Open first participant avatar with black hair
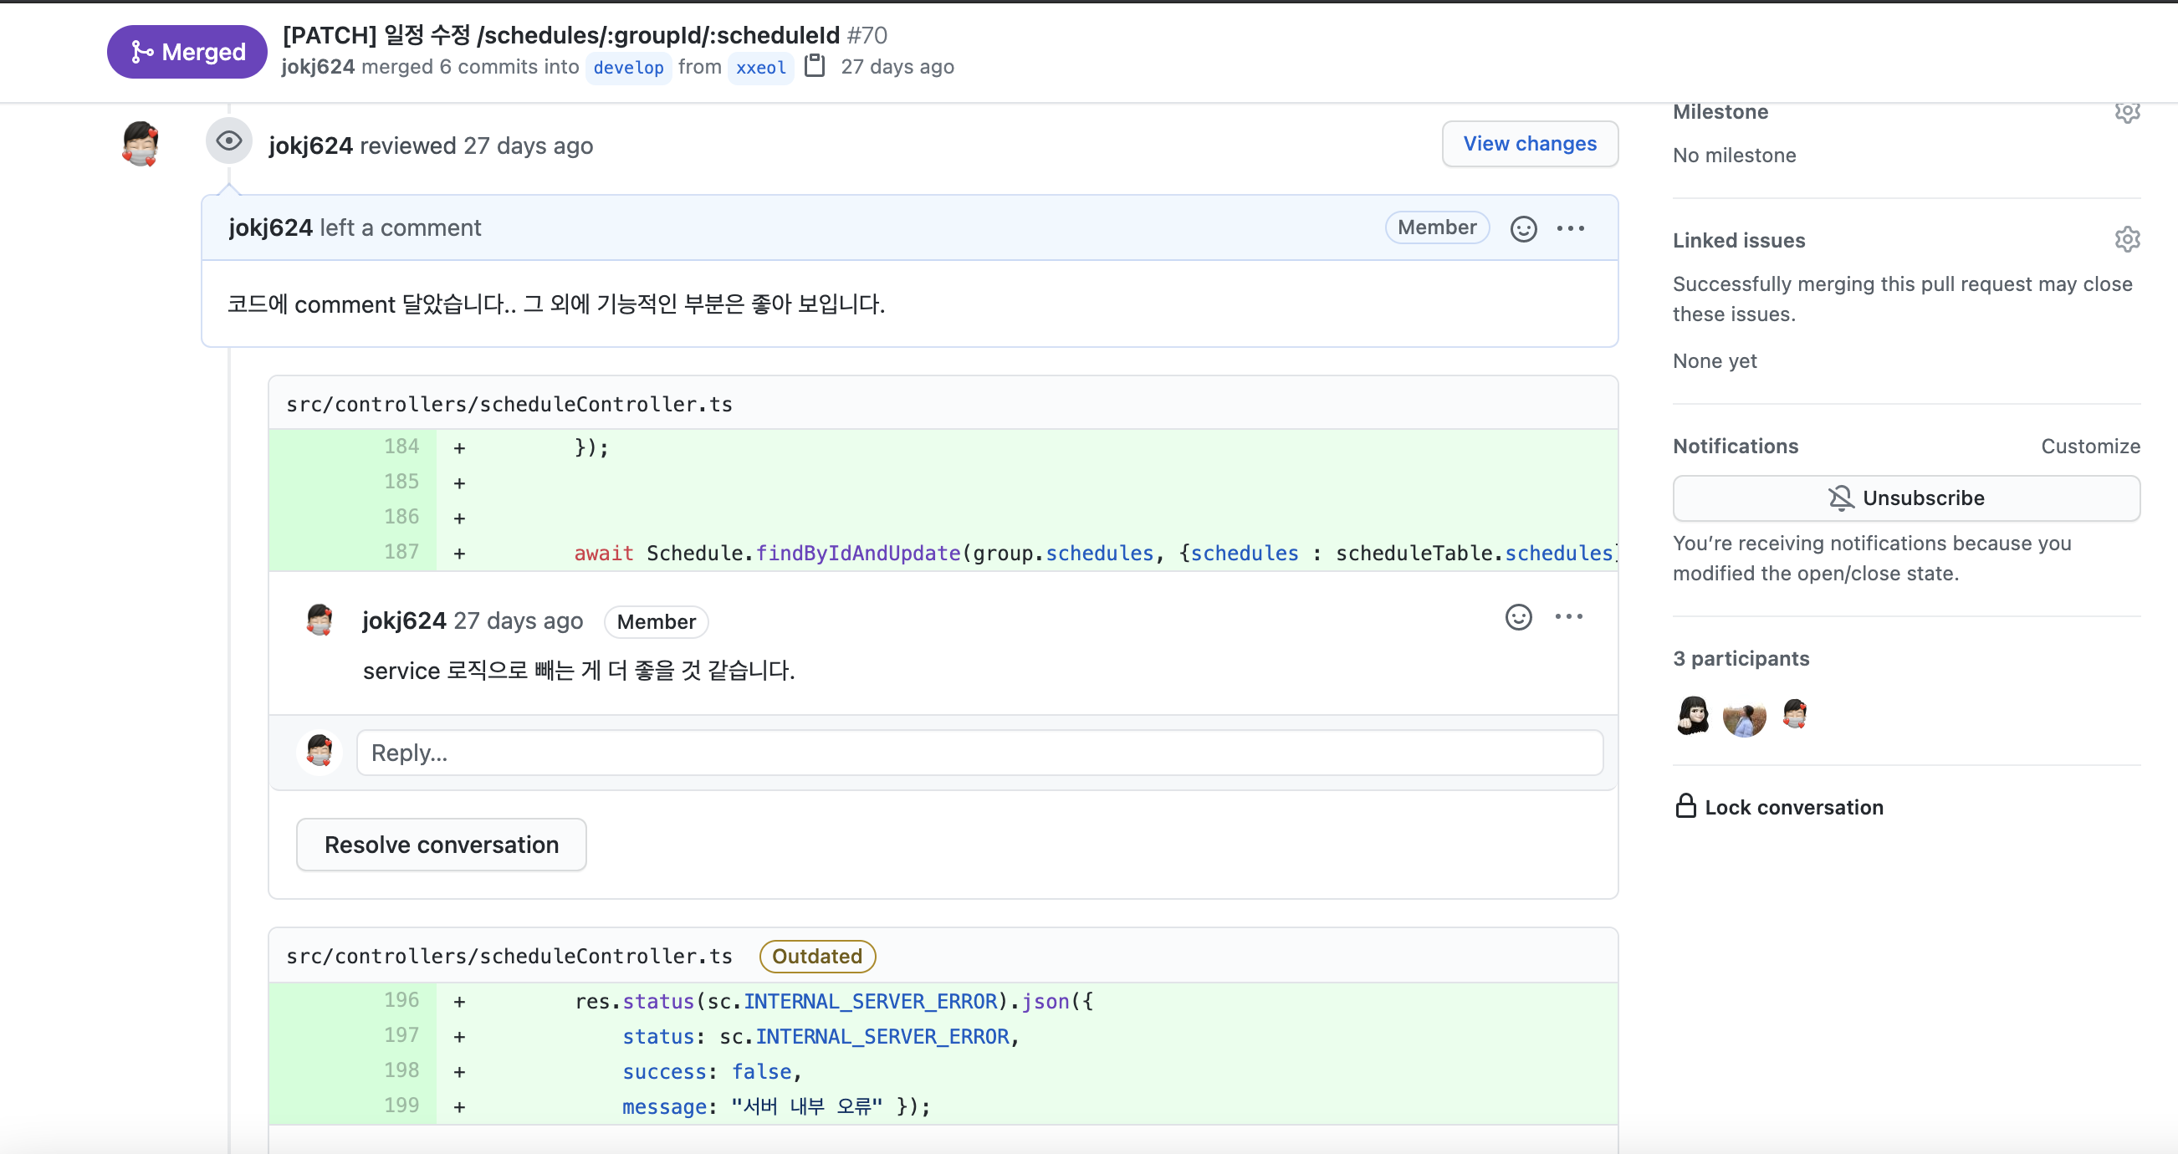The image size is (2178, 1154). pyautogui.click(x=1693, y=715)
